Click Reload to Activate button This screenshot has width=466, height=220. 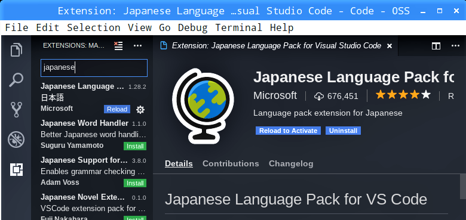[288, 131]
